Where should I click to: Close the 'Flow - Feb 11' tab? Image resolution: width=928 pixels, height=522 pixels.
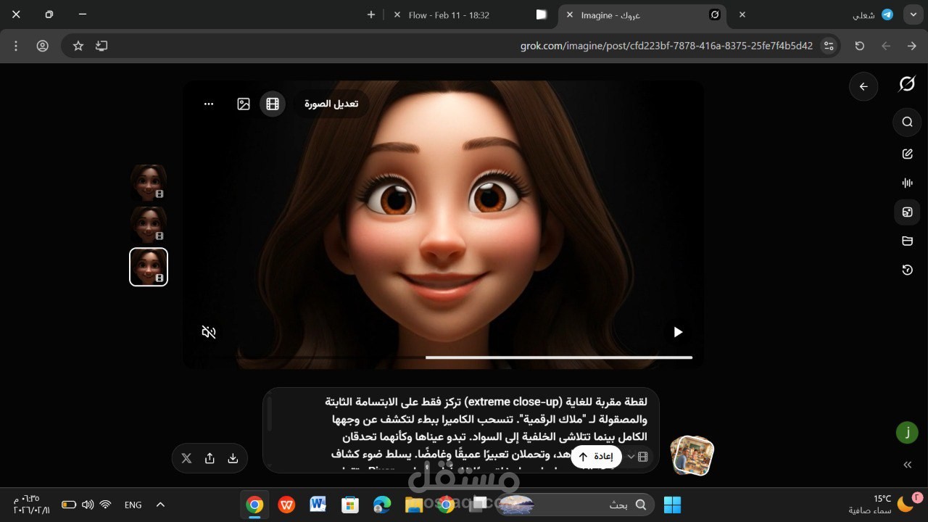[x=397, y=14]
